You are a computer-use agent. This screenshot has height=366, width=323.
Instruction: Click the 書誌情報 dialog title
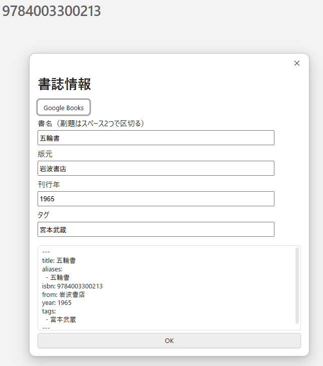point(64,84)
